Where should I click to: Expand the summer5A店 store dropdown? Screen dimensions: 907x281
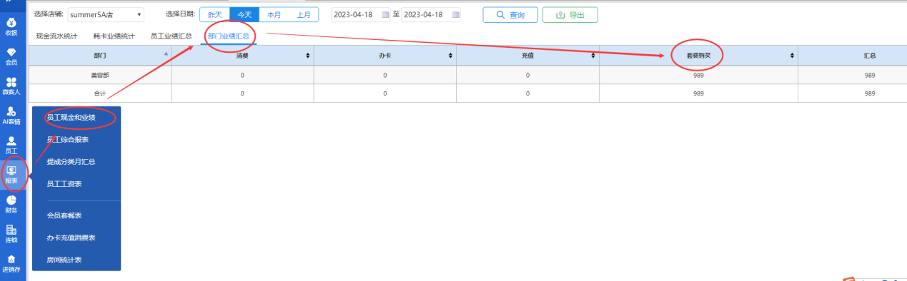click(x=106, y=14)
